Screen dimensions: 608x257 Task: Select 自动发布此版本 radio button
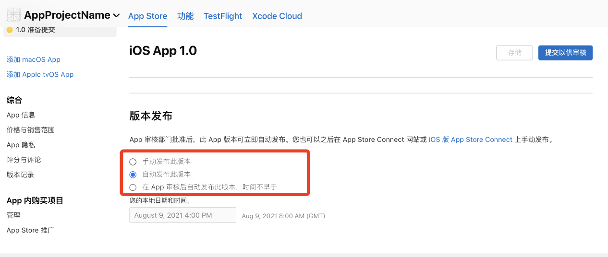133,175
